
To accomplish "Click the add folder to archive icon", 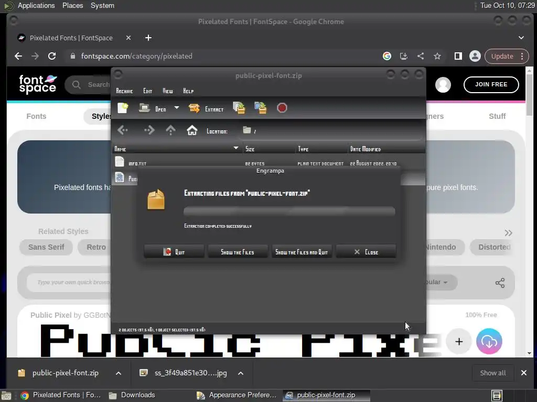I will click(x=261, y=108).
